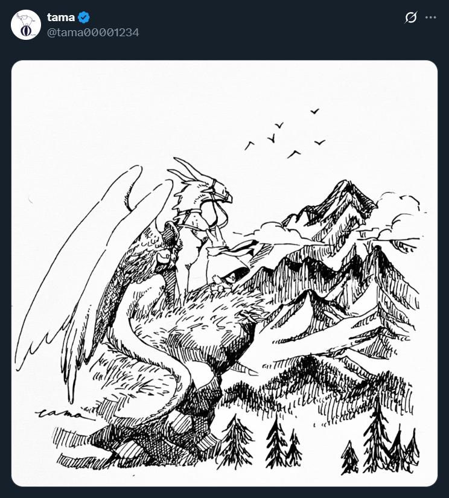Image resolution: width=449 pixels, height=498 pixels.
Task: Open the three-dot more options menu
Action: pos(430,18)
